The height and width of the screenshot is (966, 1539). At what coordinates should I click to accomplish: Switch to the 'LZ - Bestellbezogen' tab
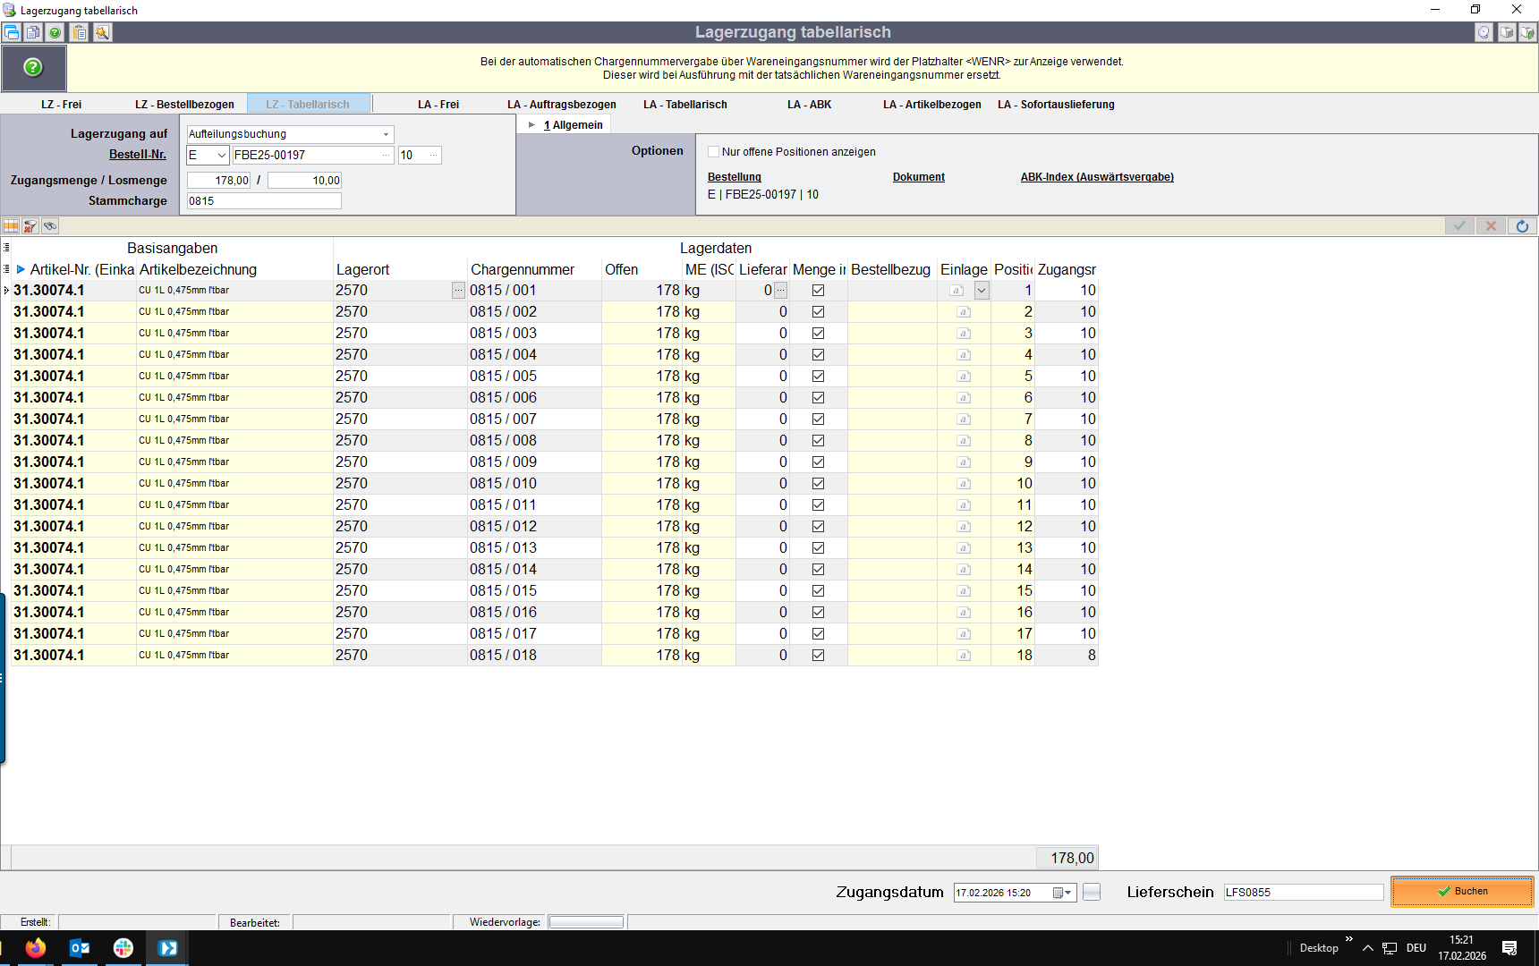[x=184, y=105]
